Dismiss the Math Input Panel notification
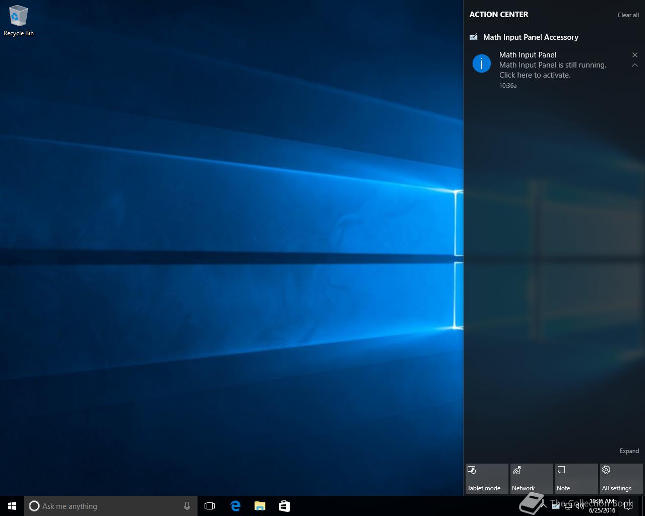The image size is (645, 516). click(635, 55)
